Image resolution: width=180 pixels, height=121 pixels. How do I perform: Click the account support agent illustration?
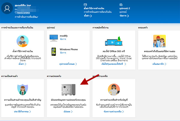[x=114, y=90]
